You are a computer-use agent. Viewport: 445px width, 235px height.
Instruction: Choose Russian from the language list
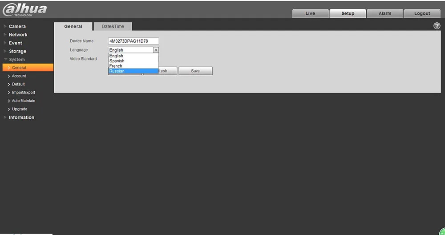point(133,71)
